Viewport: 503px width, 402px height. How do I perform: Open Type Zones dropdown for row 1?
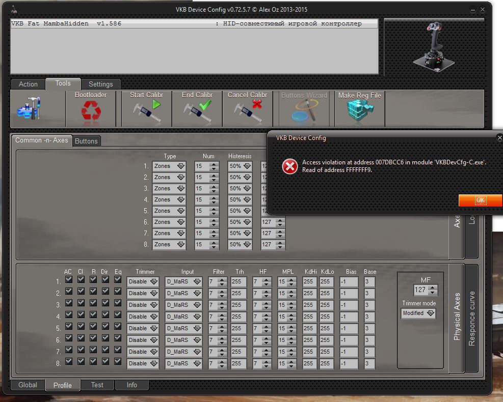(169, 166)
